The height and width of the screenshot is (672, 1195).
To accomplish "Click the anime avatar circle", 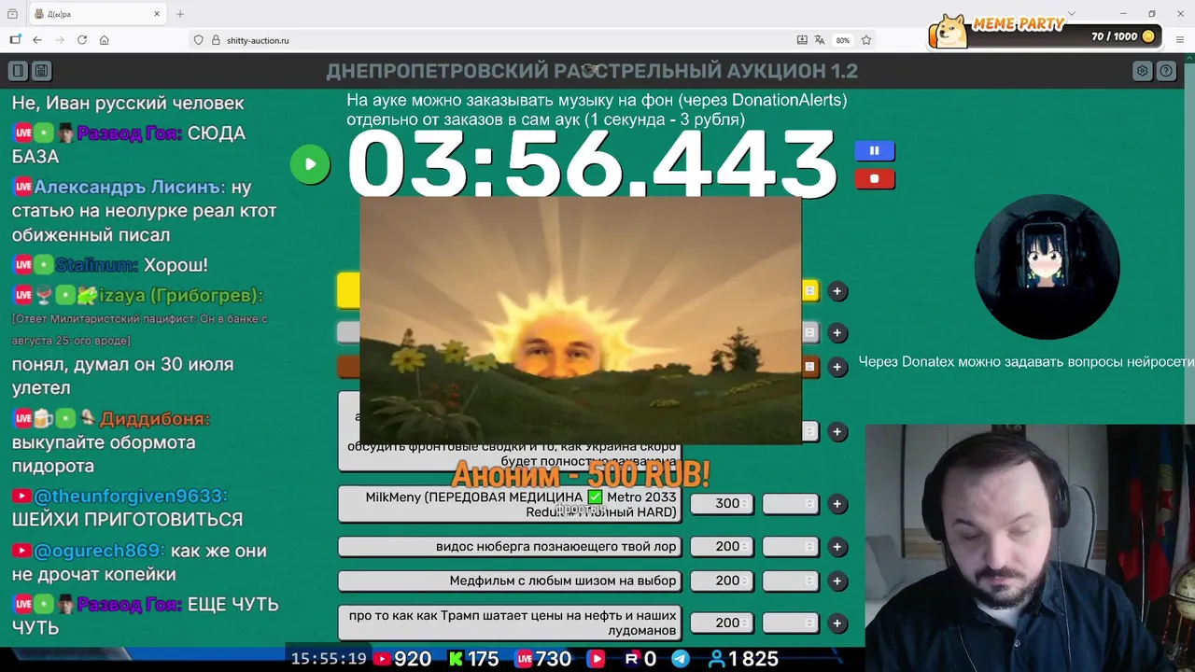I will point(1047,267).
